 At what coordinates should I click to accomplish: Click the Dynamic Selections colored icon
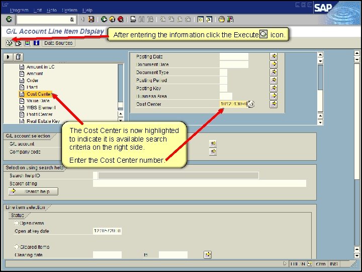[x=27, y=43]
